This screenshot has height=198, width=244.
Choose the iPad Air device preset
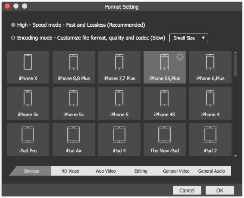pyautogui.click(x=74, y=139)
